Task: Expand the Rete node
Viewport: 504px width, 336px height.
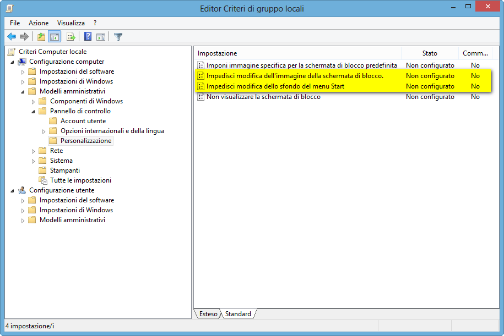Action: click(x=34, y=151)
